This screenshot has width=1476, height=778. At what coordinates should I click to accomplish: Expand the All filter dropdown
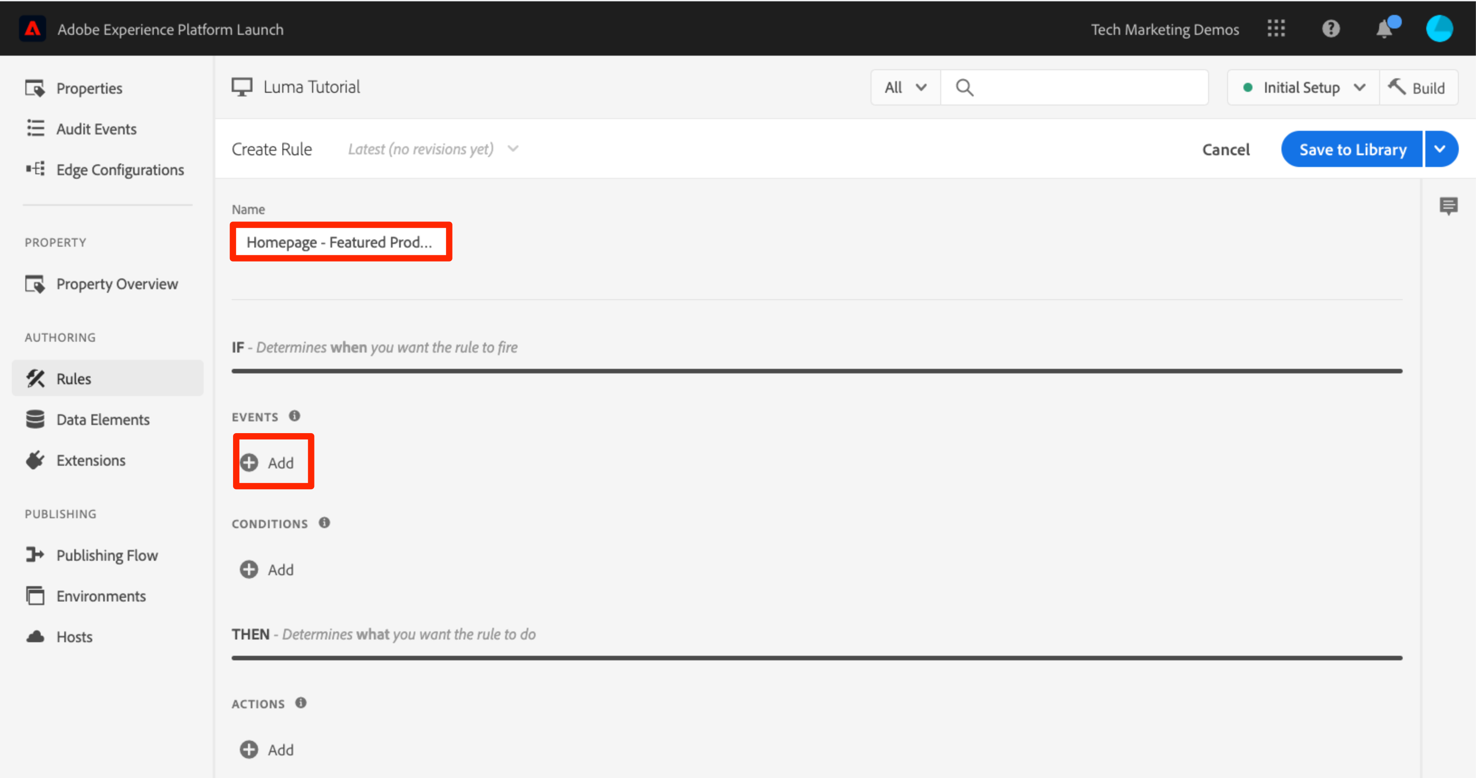(905, 88)
